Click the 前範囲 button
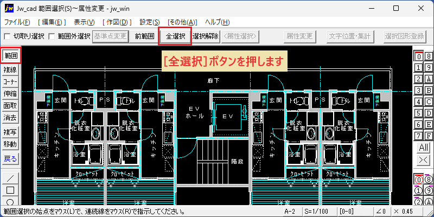This screenshot has width=434, height=217. [144, 36]
